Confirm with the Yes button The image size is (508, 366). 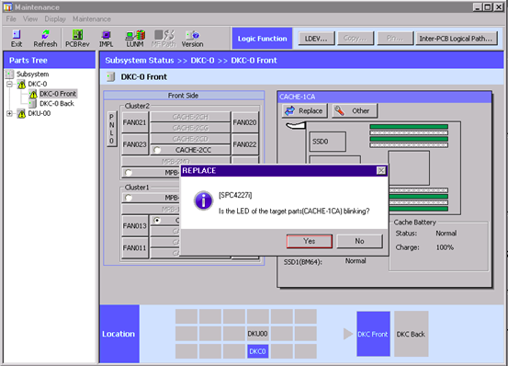pos(310,241)
